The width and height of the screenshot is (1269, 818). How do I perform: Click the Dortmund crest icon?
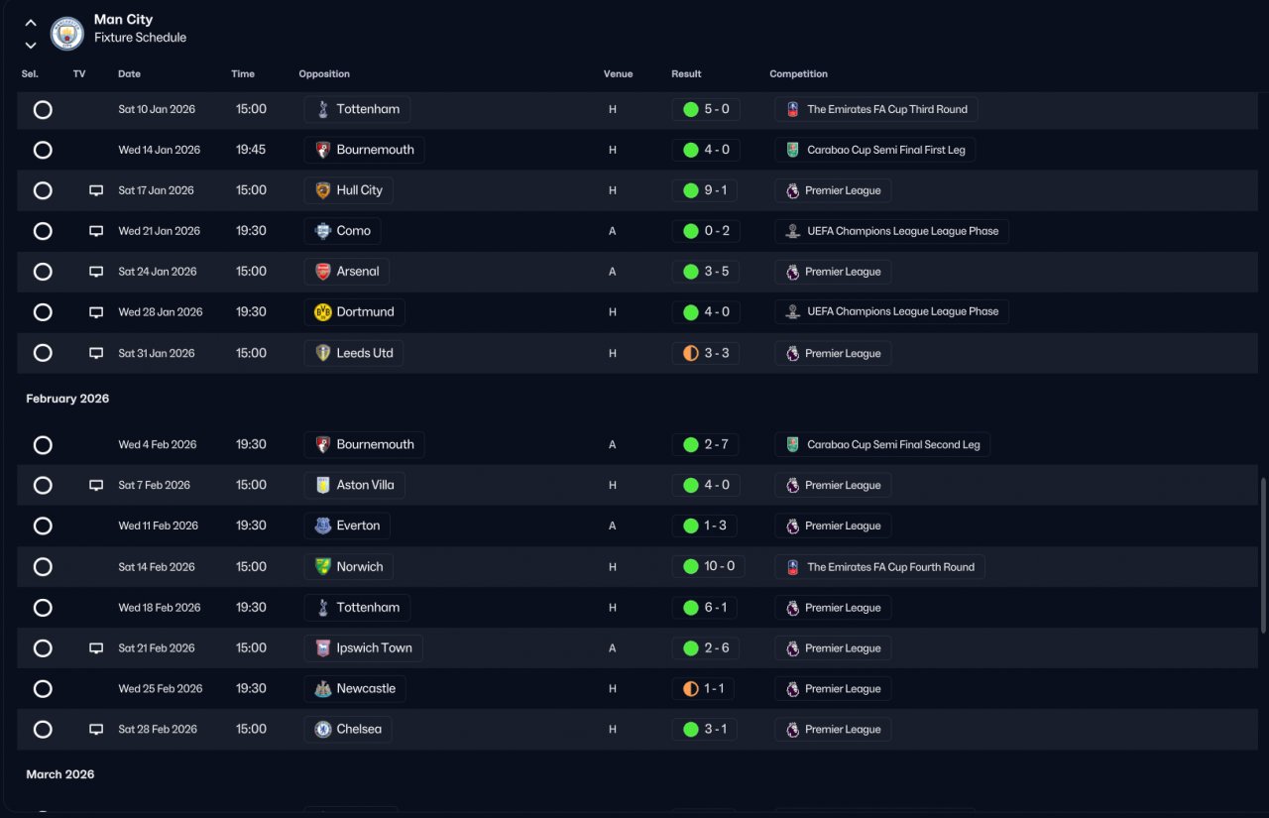[322, 312]
